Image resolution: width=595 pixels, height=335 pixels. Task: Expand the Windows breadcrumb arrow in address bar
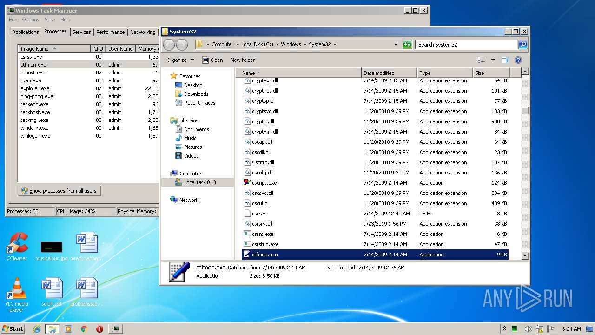305,45
